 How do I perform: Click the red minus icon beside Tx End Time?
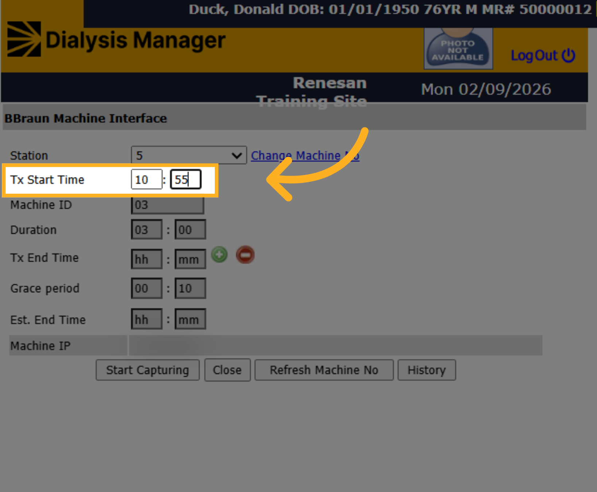(245, 255)
